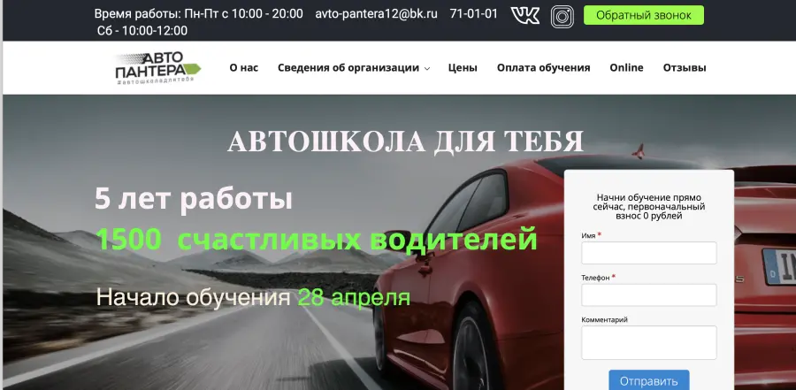
Task: Focus the Имя input field
Action: 648,253
